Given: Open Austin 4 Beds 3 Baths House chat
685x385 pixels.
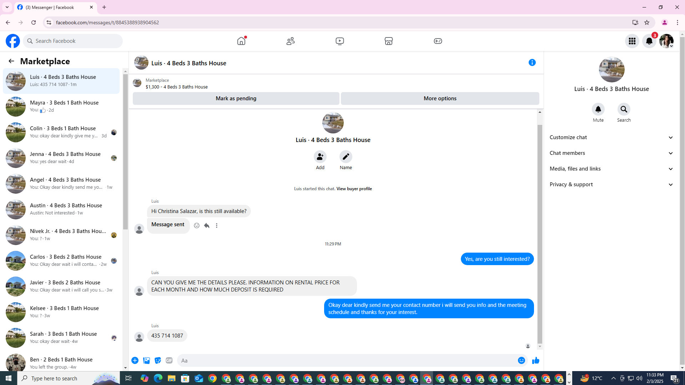Looking at the screenshot, I should click(61, 209).
